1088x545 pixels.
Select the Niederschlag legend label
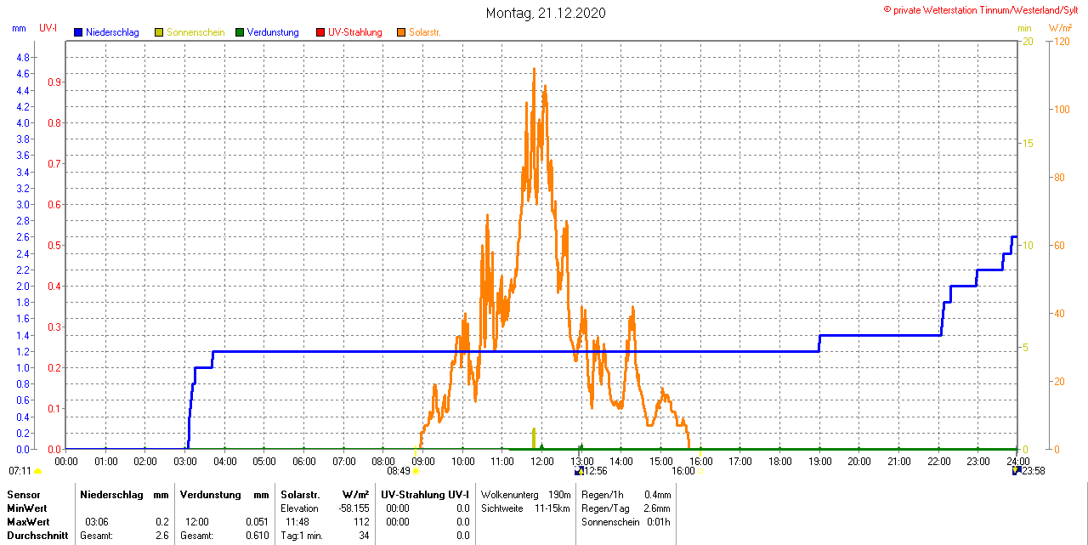click(x=112, y=32)
